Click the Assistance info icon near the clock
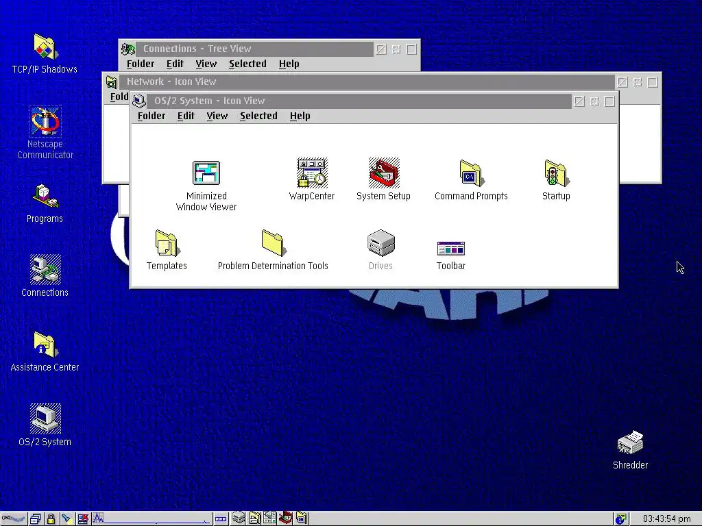Screen dimensions: 702x526 [620, 519]
